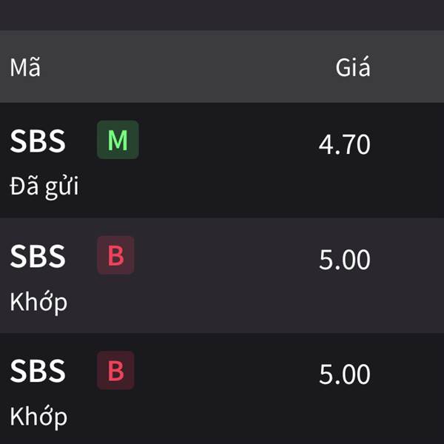The image size is (444, 444).
Task: Tap the Đã gửi status label
Action: 44,187
